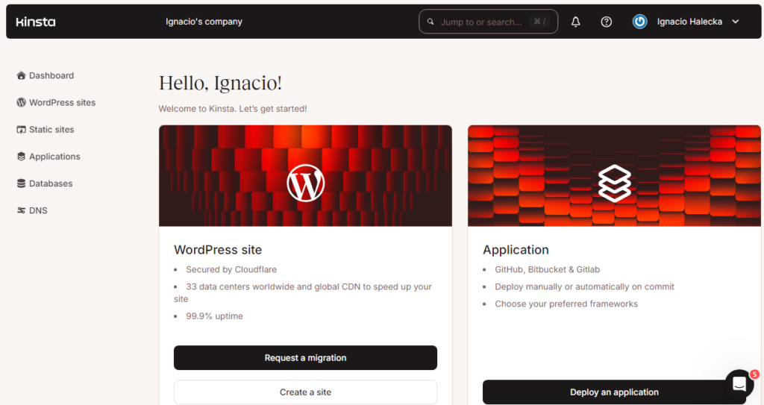Click the DNS sidebar icon
Image resolution: width=764 pixels, height=405 pixels.
pos(21,210)
